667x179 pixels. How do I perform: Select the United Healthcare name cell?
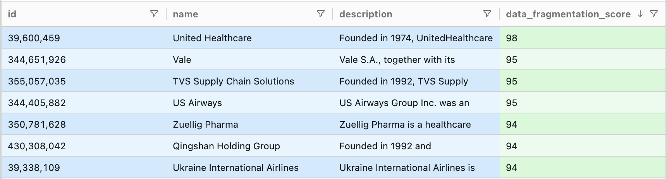click(x=212, y=38)
